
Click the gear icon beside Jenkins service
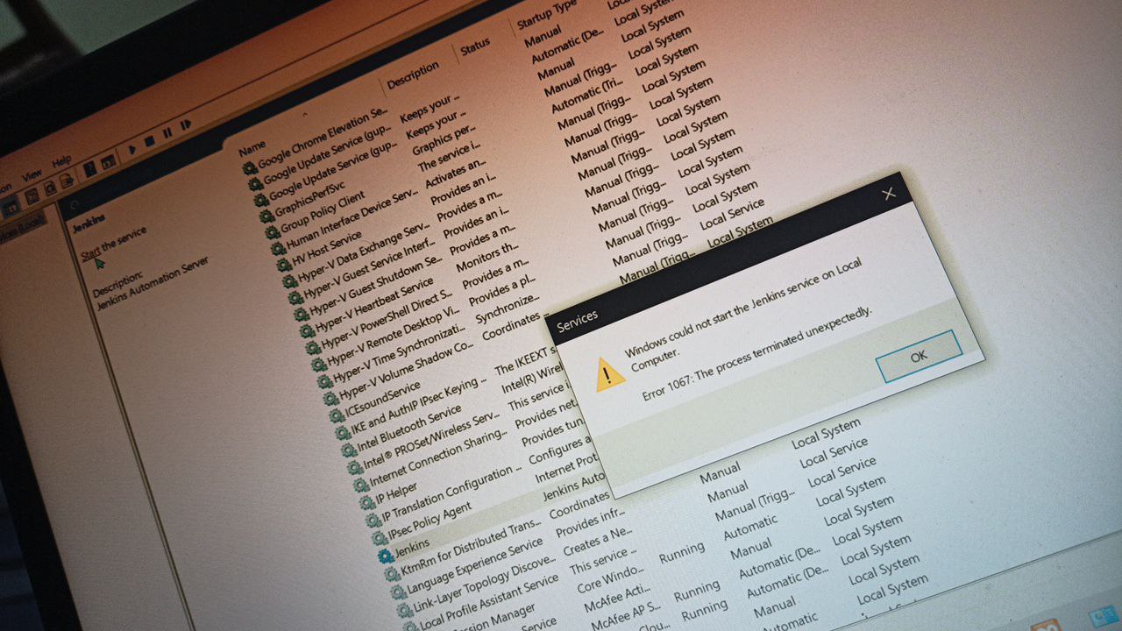click(x=386, y=556)
